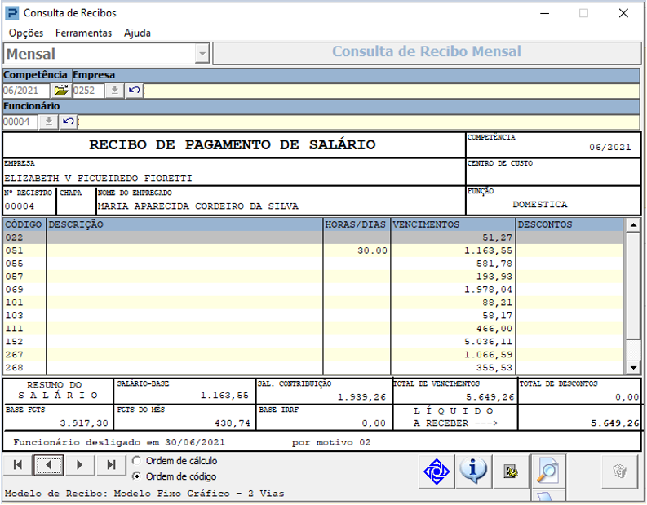Go to first record button

(x=18, y=465)
